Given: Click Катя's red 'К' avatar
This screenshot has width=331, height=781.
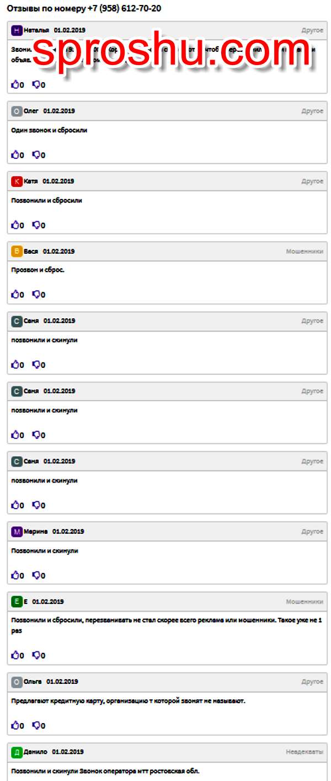Looking at the screenshot, I should click(x=17, y=181).
